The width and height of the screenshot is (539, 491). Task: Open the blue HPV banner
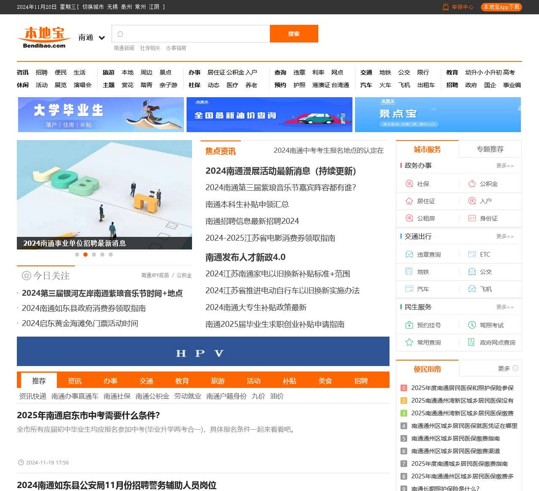click(203, 351)
